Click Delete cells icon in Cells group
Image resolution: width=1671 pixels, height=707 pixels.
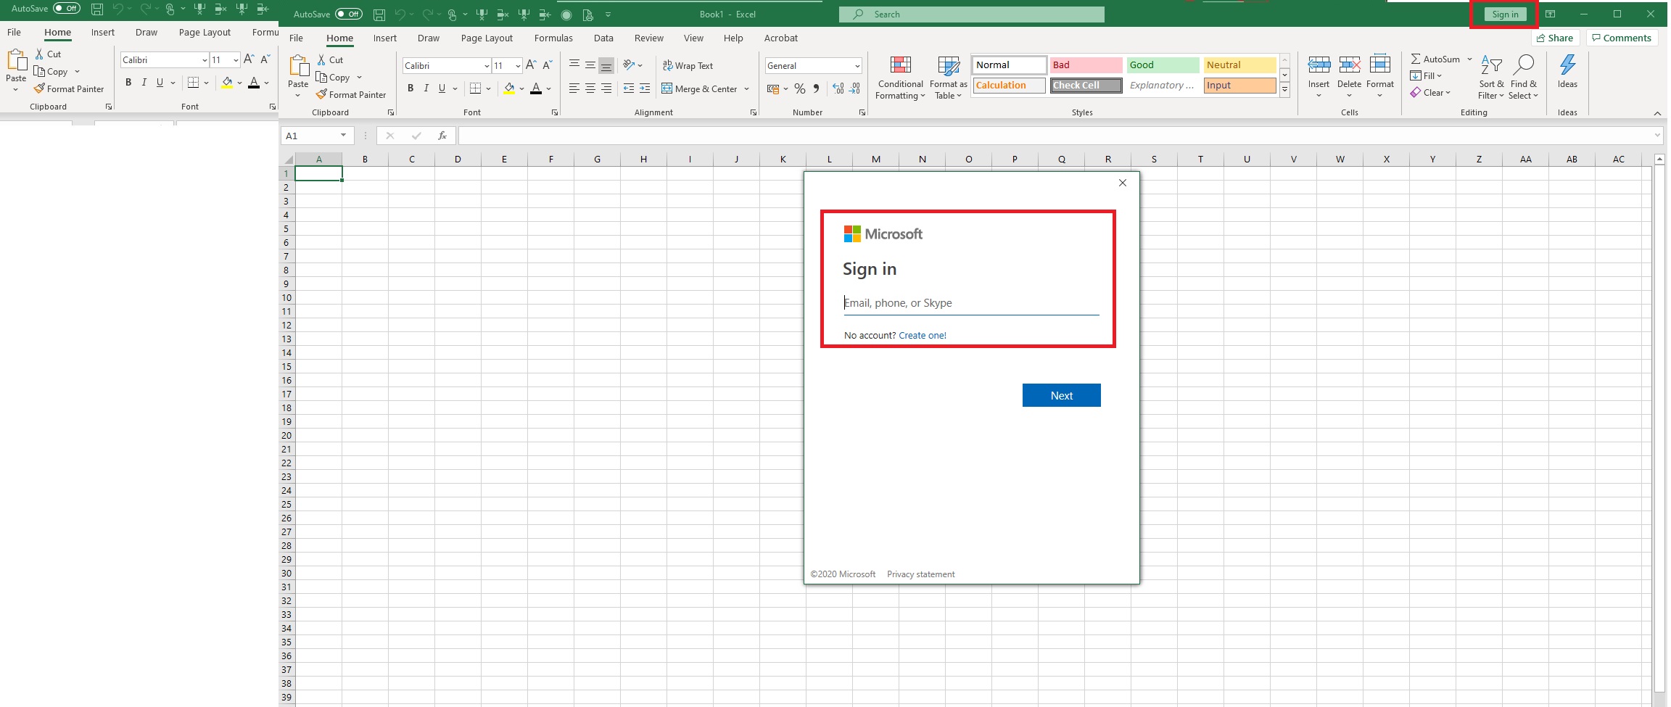click(1349, 65)
